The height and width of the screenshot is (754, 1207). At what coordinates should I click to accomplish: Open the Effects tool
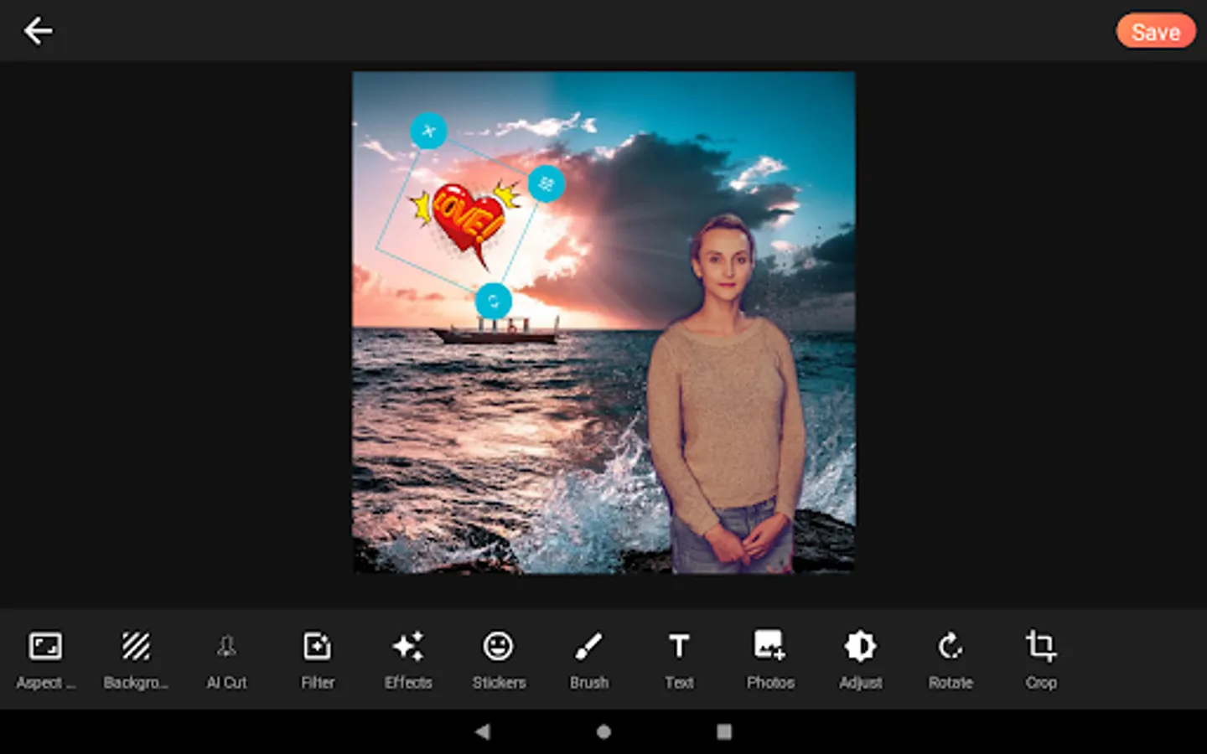coord(408,660)
